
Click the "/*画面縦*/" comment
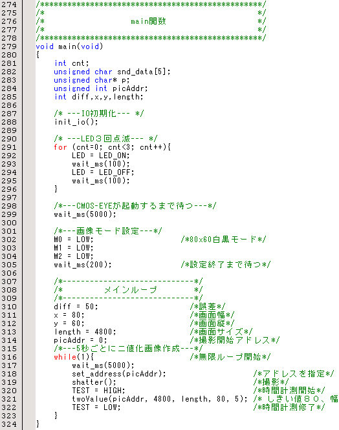pos(212,323)
